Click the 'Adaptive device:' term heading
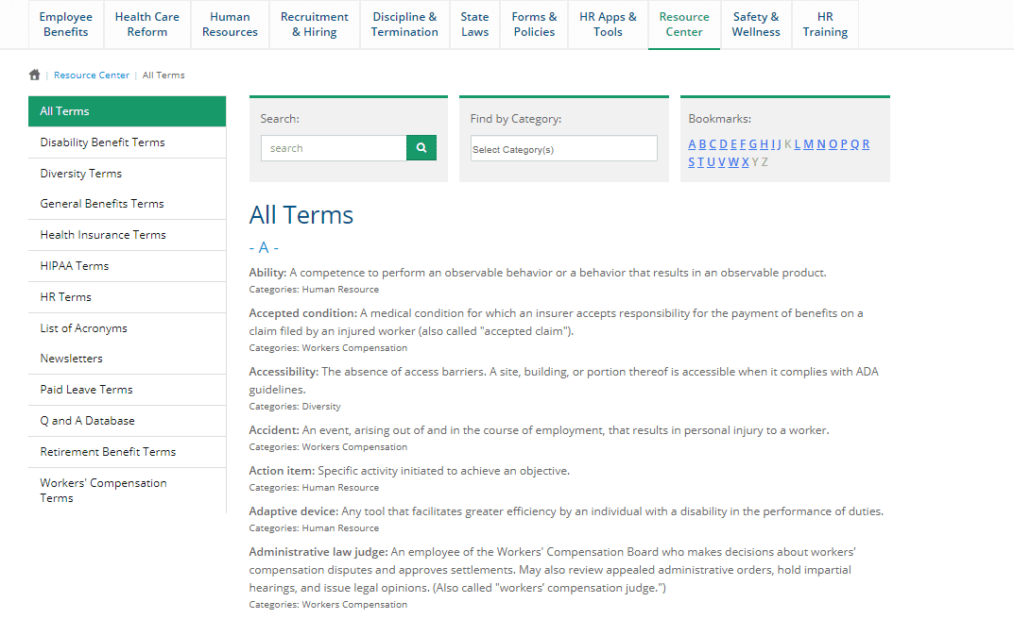 (294, 511)
